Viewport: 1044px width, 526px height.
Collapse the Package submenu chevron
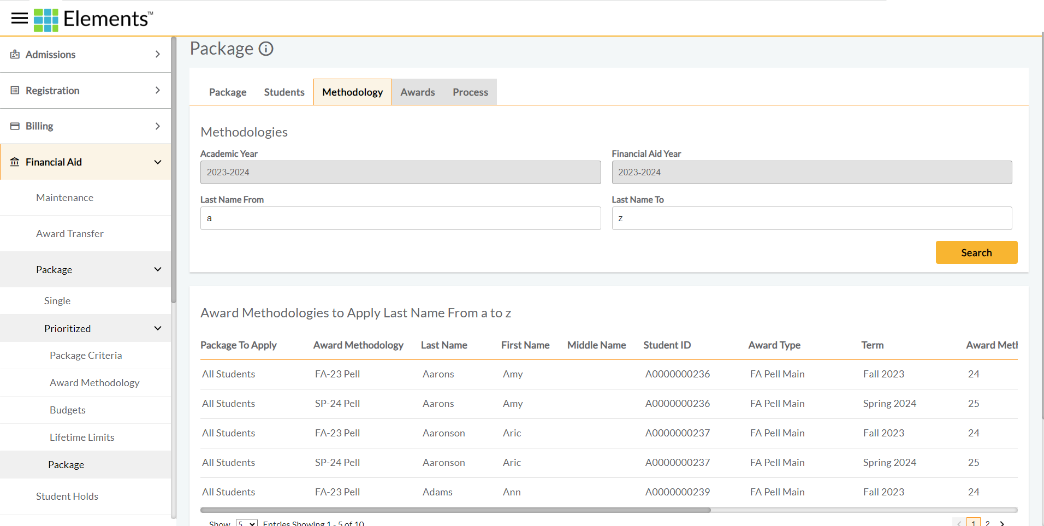click(158, 269)
